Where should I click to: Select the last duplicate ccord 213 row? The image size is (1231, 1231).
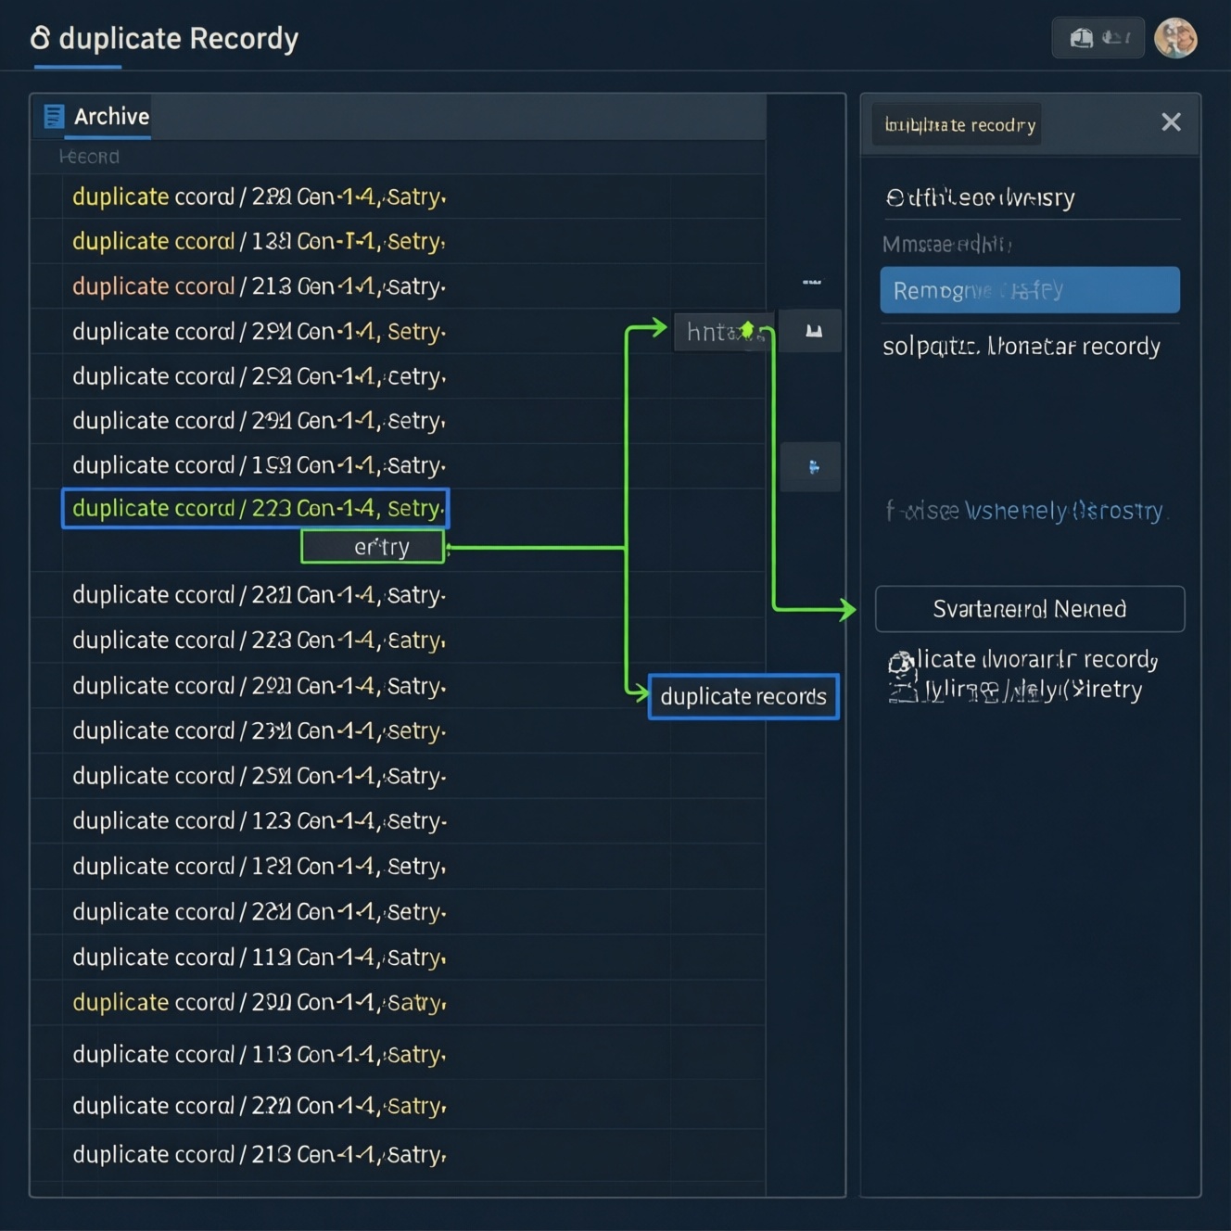[x=259, y=1154]
